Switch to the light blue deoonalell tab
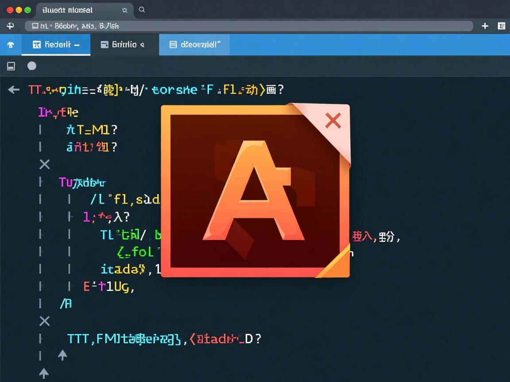Image resolution: width=510 pixels, height=382 pixels. coord(195,45)
